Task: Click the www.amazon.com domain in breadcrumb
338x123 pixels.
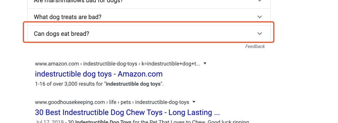Action: click(x=57, y=64)
